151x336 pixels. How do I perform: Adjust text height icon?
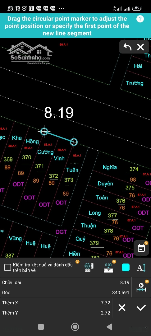pyautogui.click(x=141, y=268)
